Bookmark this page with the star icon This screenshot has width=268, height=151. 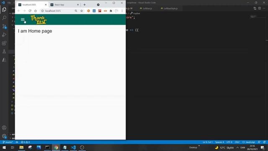pyautogui.click(x=82, y=11)
